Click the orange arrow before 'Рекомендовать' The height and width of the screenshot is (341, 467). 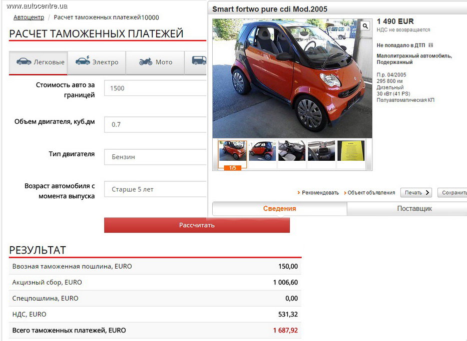[x=299, y=193]
